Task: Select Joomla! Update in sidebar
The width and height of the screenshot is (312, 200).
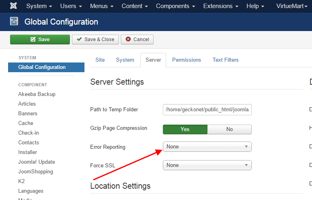Action: 36,162
